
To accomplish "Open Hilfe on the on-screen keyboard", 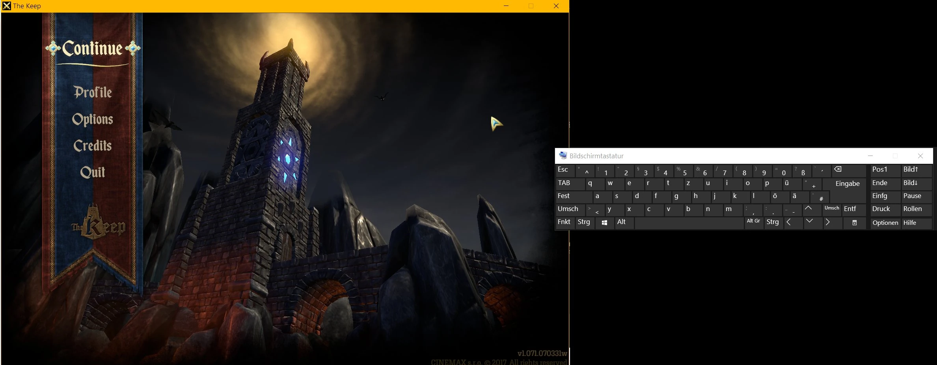I will pos(917,223).
